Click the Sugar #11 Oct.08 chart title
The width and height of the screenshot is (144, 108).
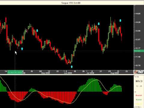71,3
